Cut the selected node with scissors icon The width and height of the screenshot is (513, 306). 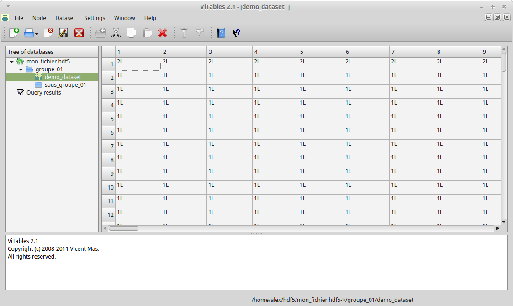click(x=116, y=33)
